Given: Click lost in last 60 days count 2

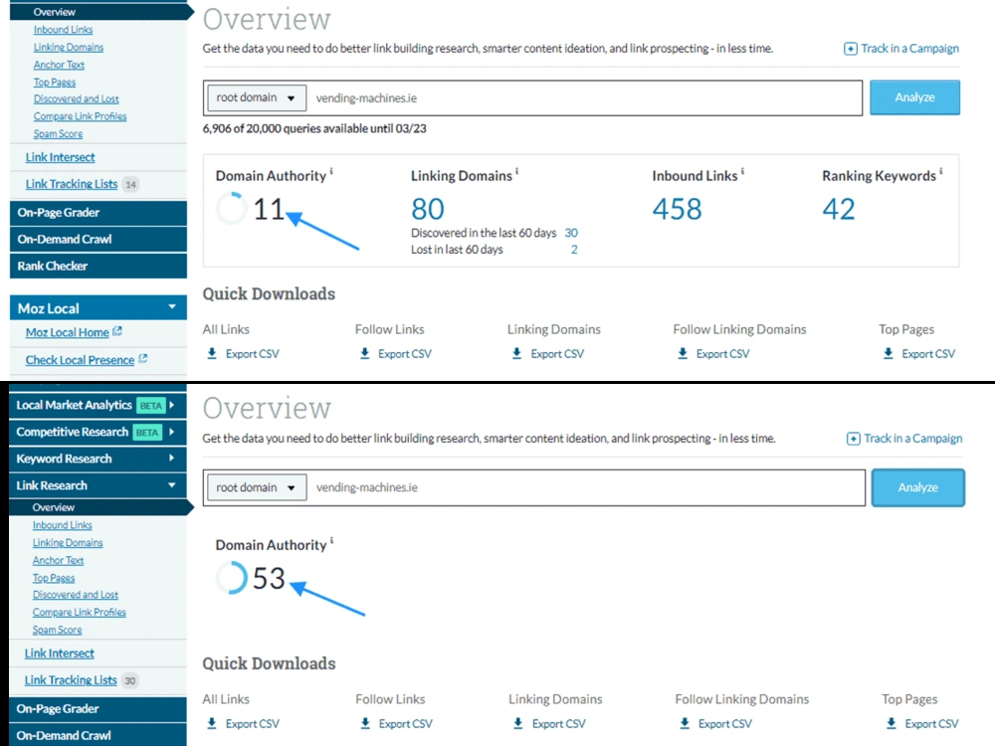Looking at the screenshot, I should (574, 250).
